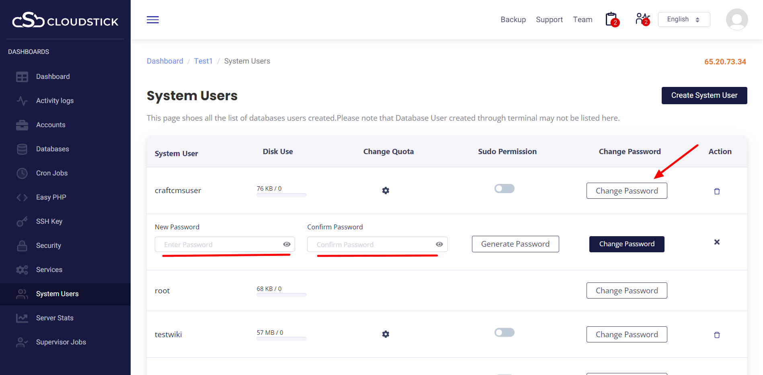Show the confirm password text
The image size is (763, 375).
[439, 245]
